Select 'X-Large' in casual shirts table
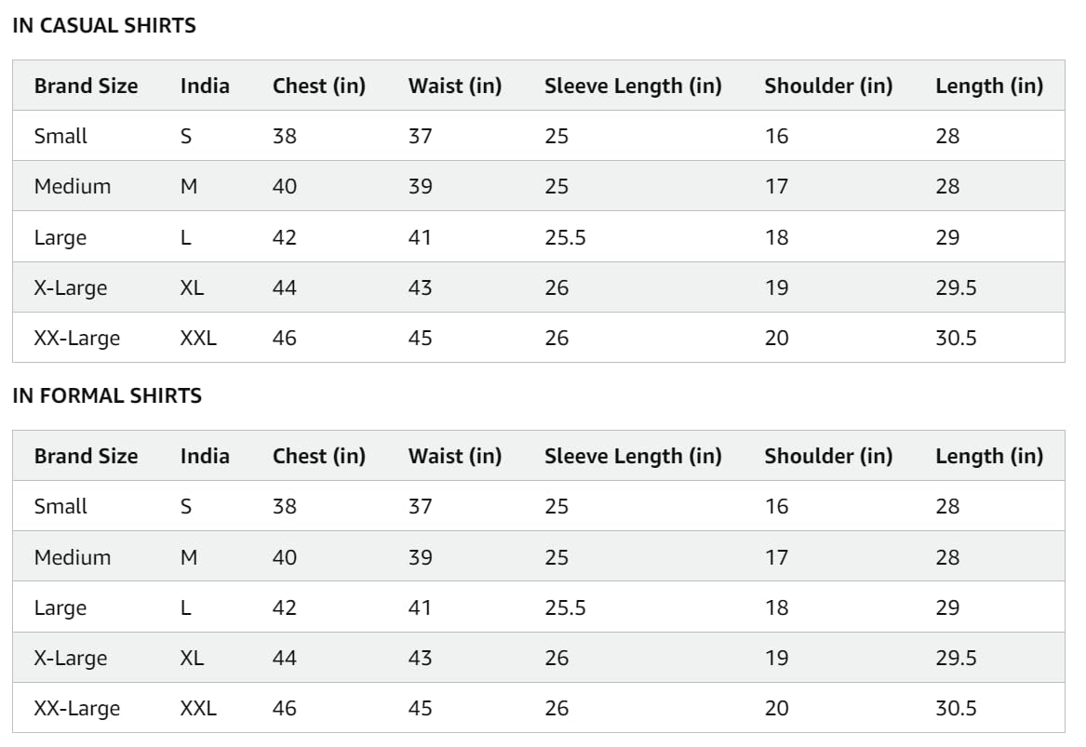This screenshot has height=747, width=1086. (x=71, y=287)
